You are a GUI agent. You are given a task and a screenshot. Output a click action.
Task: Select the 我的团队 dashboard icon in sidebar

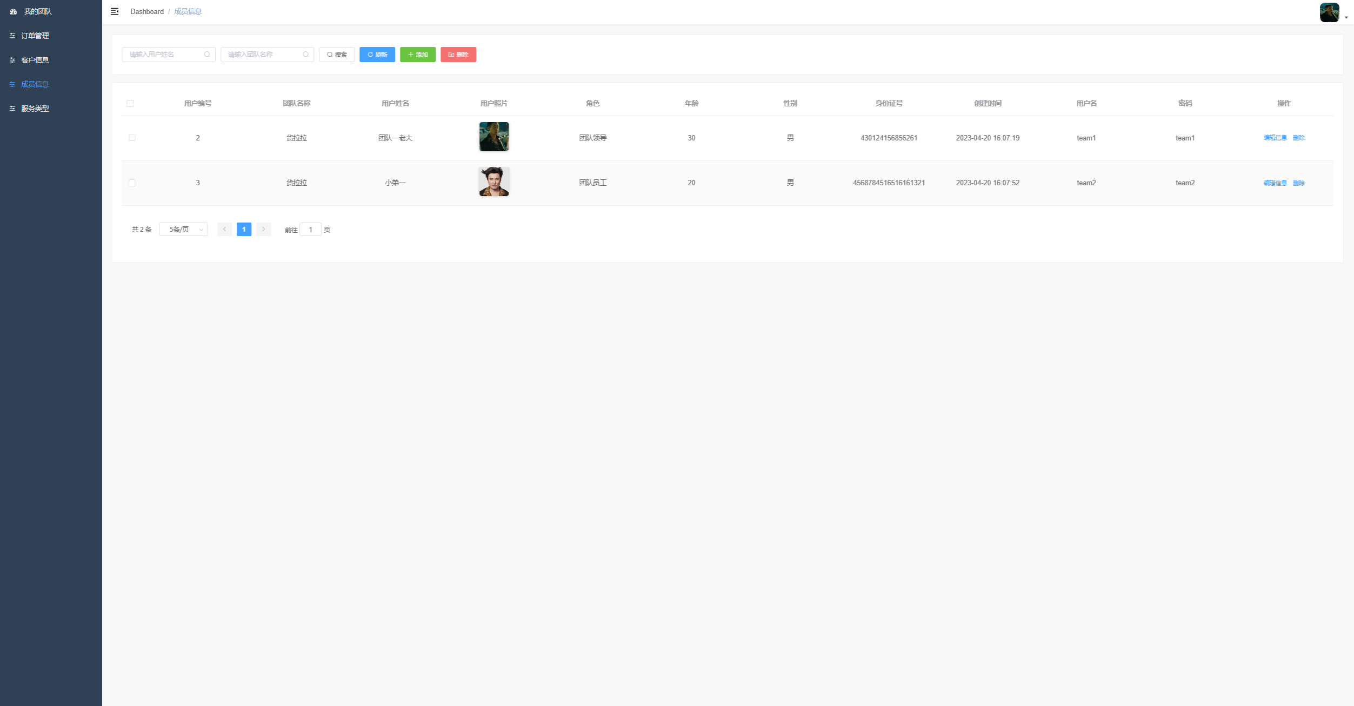[13, 11]
